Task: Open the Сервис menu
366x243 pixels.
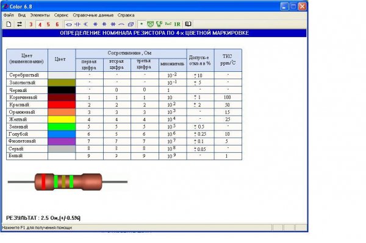Action: [x=61, y=15]
